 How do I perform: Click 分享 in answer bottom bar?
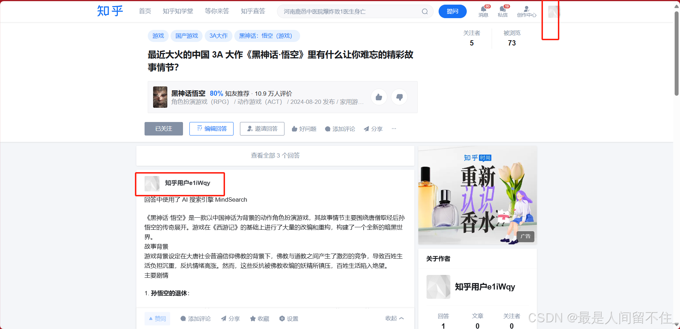click(x=230, y=319)
